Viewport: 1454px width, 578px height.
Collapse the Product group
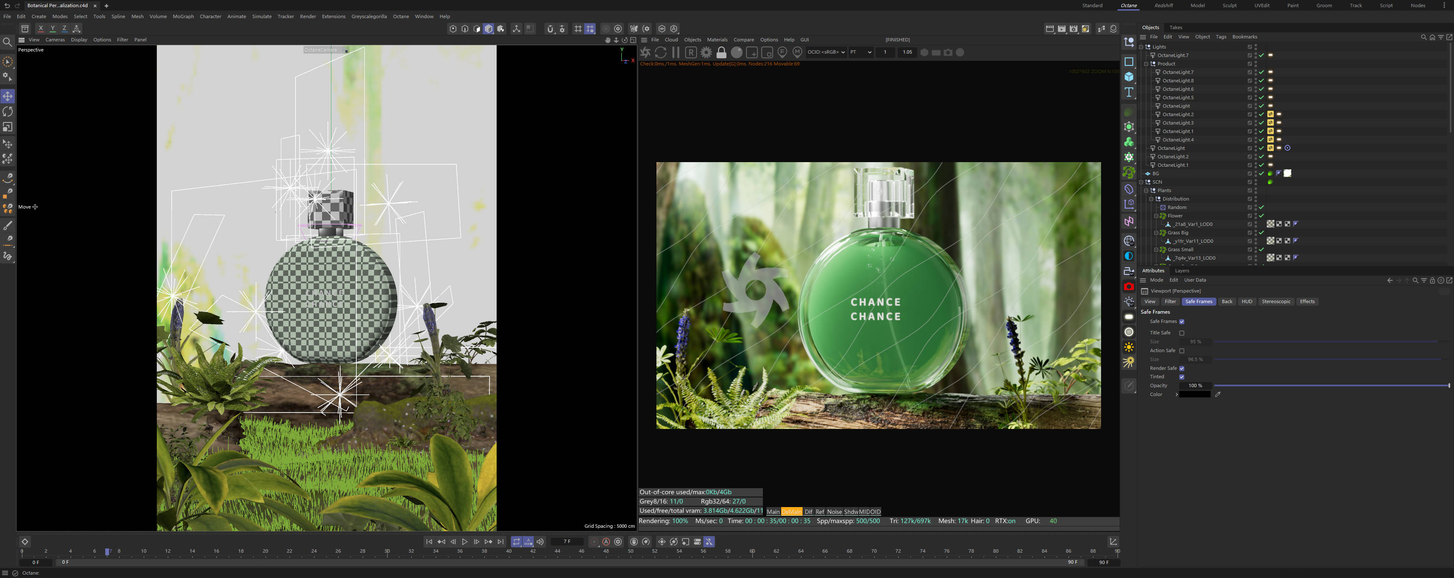(1146, 64)
